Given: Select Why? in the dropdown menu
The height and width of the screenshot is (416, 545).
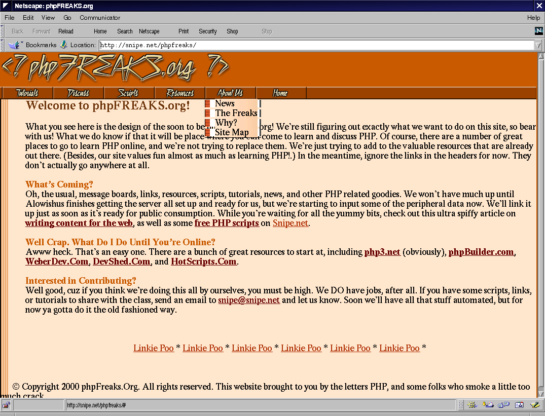Looking at the screenshot, I should pos(226,123).
